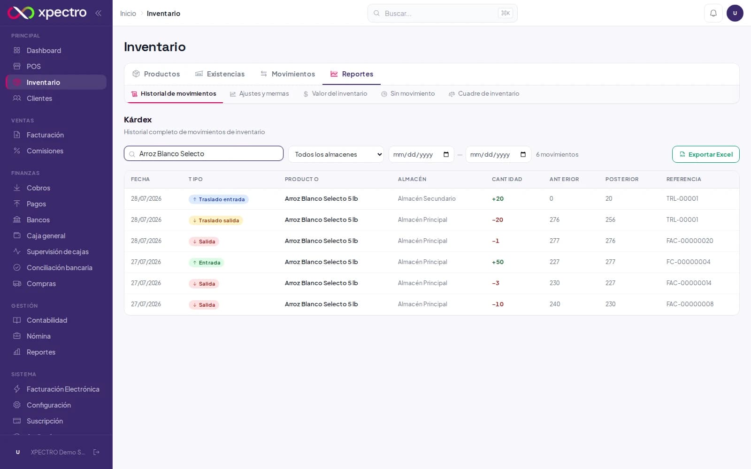Click the Cobros download-arrow icon

[x=17, y=188]
